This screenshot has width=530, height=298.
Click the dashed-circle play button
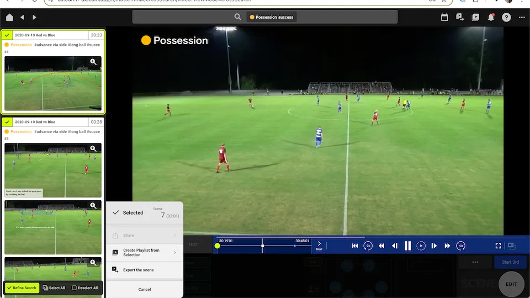pyautogui.click(x=421, y=246)
